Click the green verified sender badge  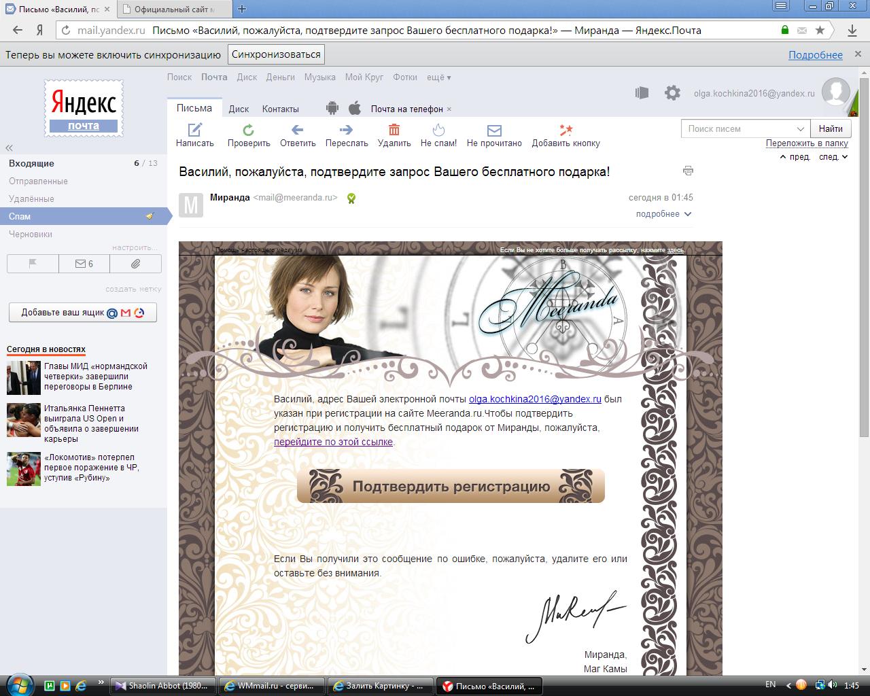point(351,198)
